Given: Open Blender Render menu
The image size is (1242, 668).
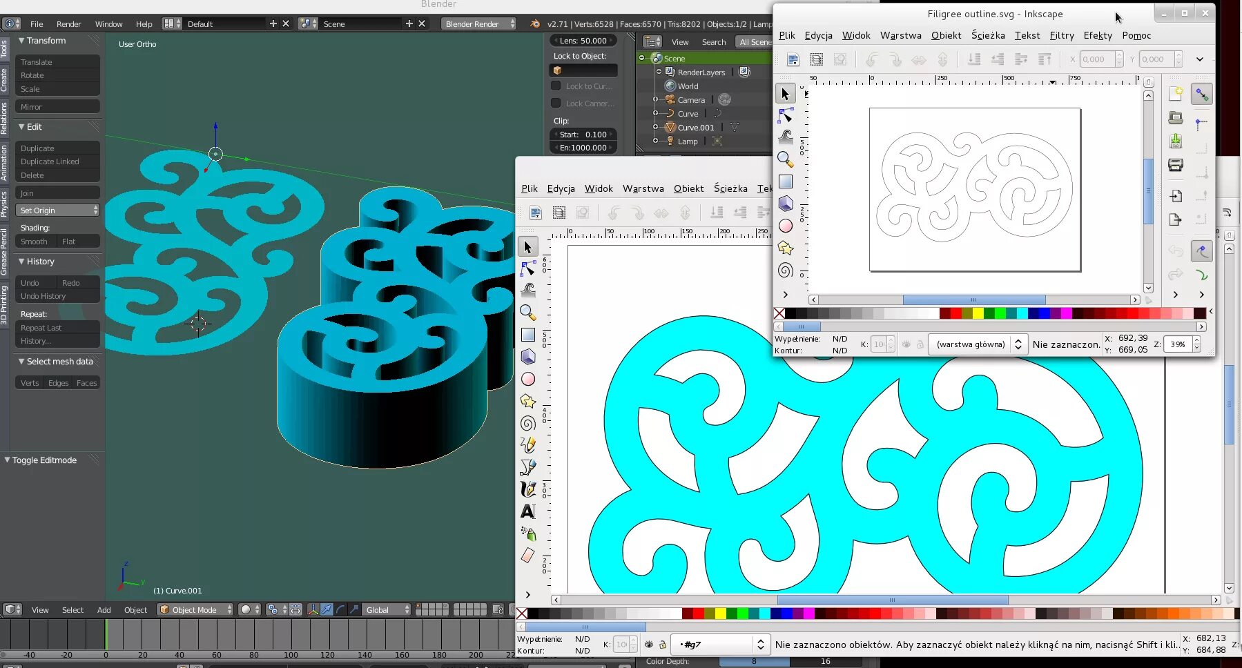Looking at the screenshot, I should tap(68, 23).
